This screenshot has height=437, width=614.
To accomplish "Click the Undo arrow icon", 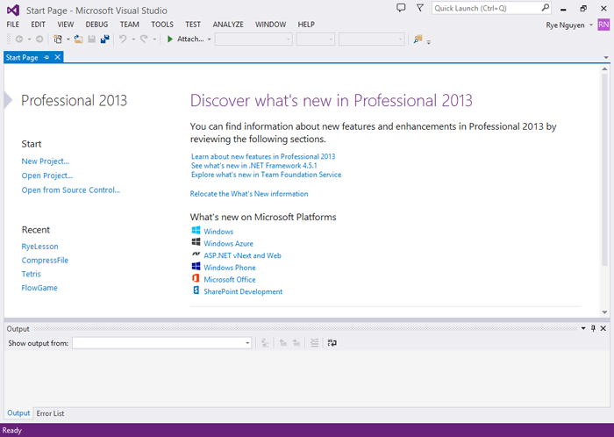I will pyautogui.click(x=123, y=39).
